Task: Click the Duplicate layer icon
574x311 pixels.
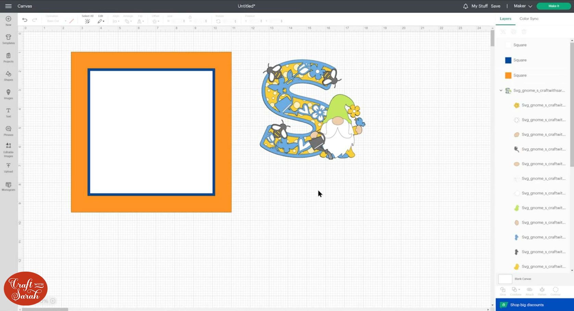Action: (x=513, y=32)
